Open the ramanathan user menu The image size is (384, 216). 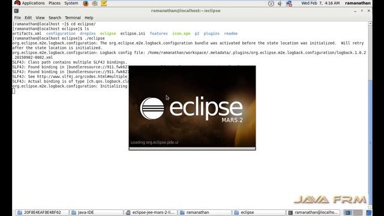[358, 3]
